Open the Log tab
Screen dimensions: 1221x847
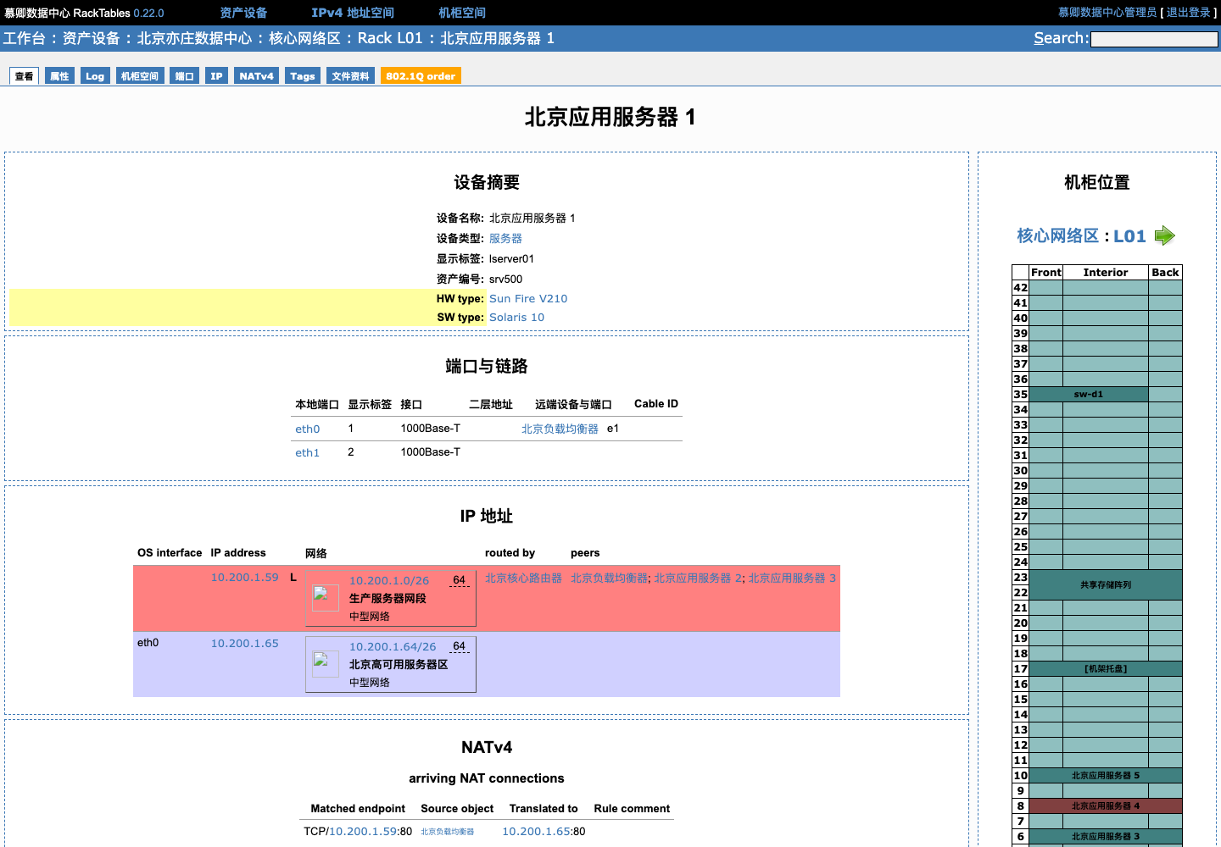coord(95,76)
